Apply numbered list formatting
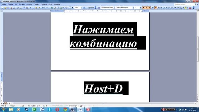199x112 pixels. pos(169,7)
